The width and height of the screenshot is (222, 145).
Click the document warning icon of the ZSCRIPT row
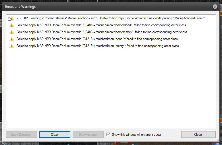tap(11, 18)
